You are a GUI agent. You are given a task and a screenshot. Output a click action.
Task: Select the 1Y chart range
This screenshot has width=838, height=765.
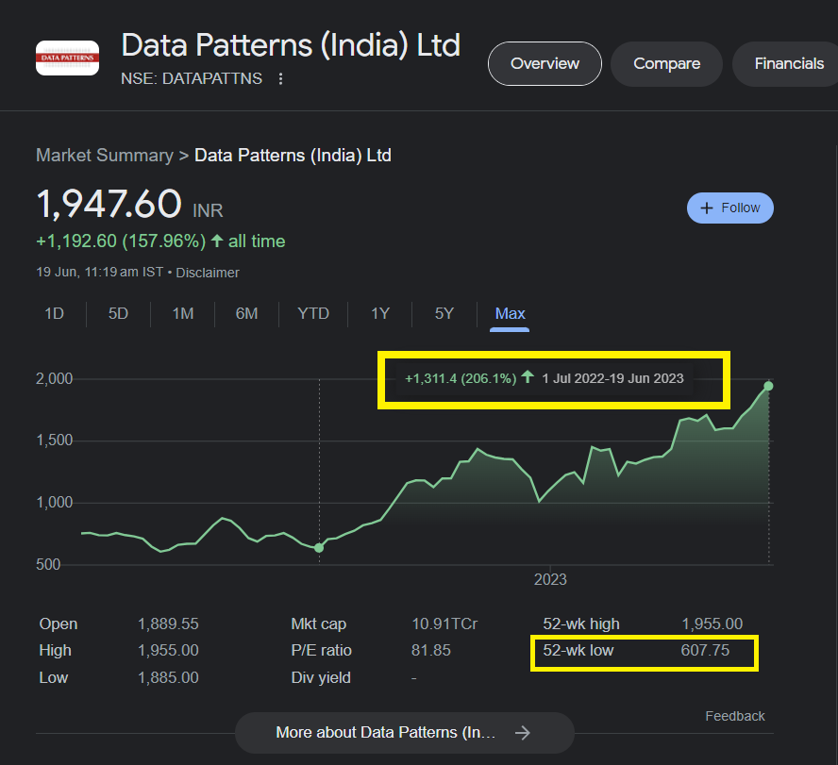(380, 313)
